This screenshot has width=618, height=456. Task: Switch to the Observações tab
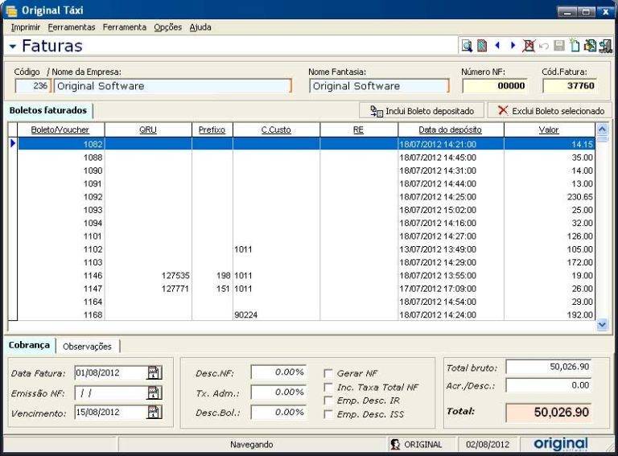click(x=87, y=346)
